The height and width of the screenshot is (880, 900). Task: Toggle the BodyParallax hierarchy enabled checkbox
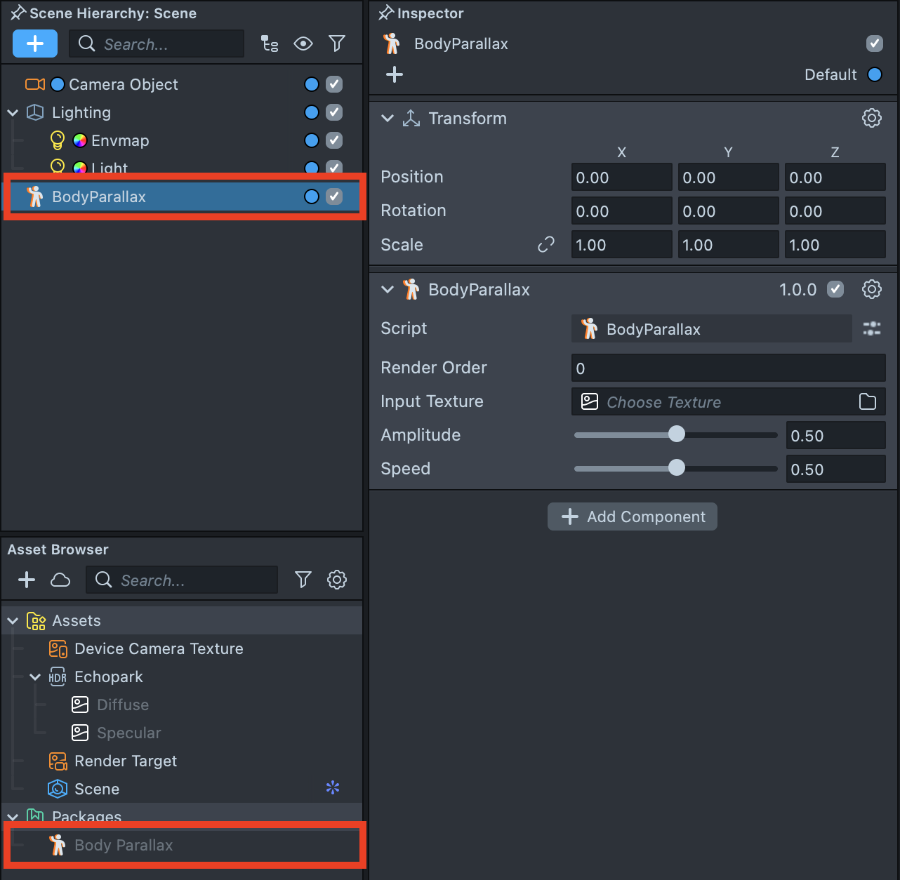pos(334,196)
